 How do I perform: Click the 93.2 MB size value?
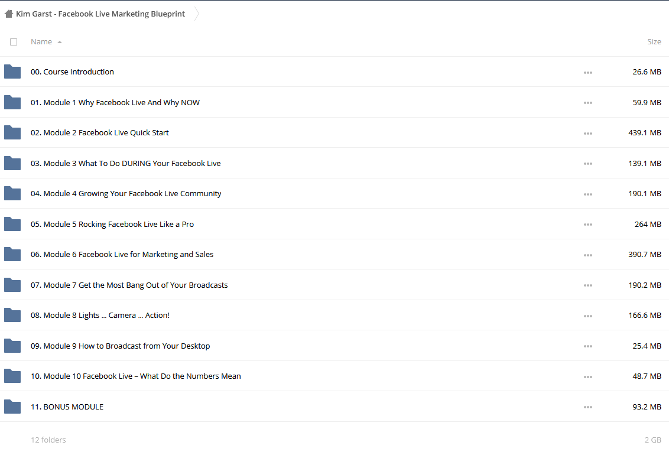[x=647, y=407]
